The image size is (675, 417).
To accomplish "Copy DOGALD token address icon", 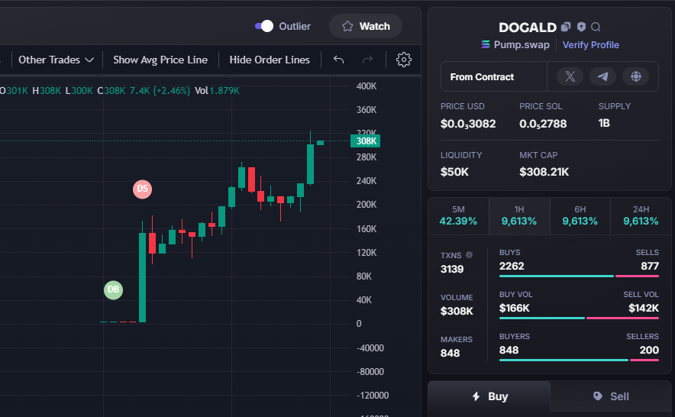I will [x=566, y=27].
